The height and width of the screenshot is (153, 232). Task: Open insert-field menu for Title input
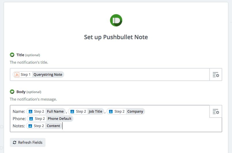click(x=216, y=75)
